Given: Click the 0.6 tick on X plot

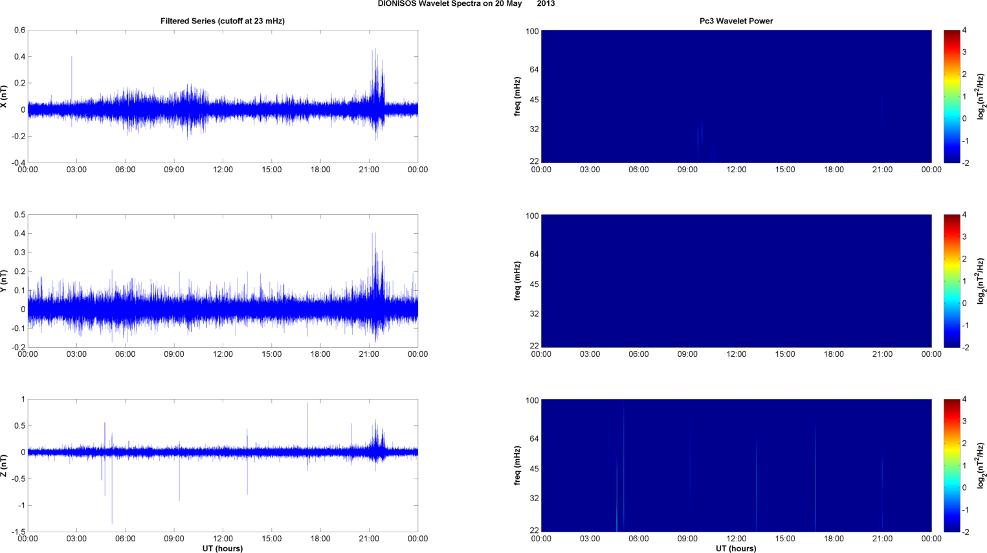Looking at the screenshot, I should pyautogui.click(x=19, y=30).
